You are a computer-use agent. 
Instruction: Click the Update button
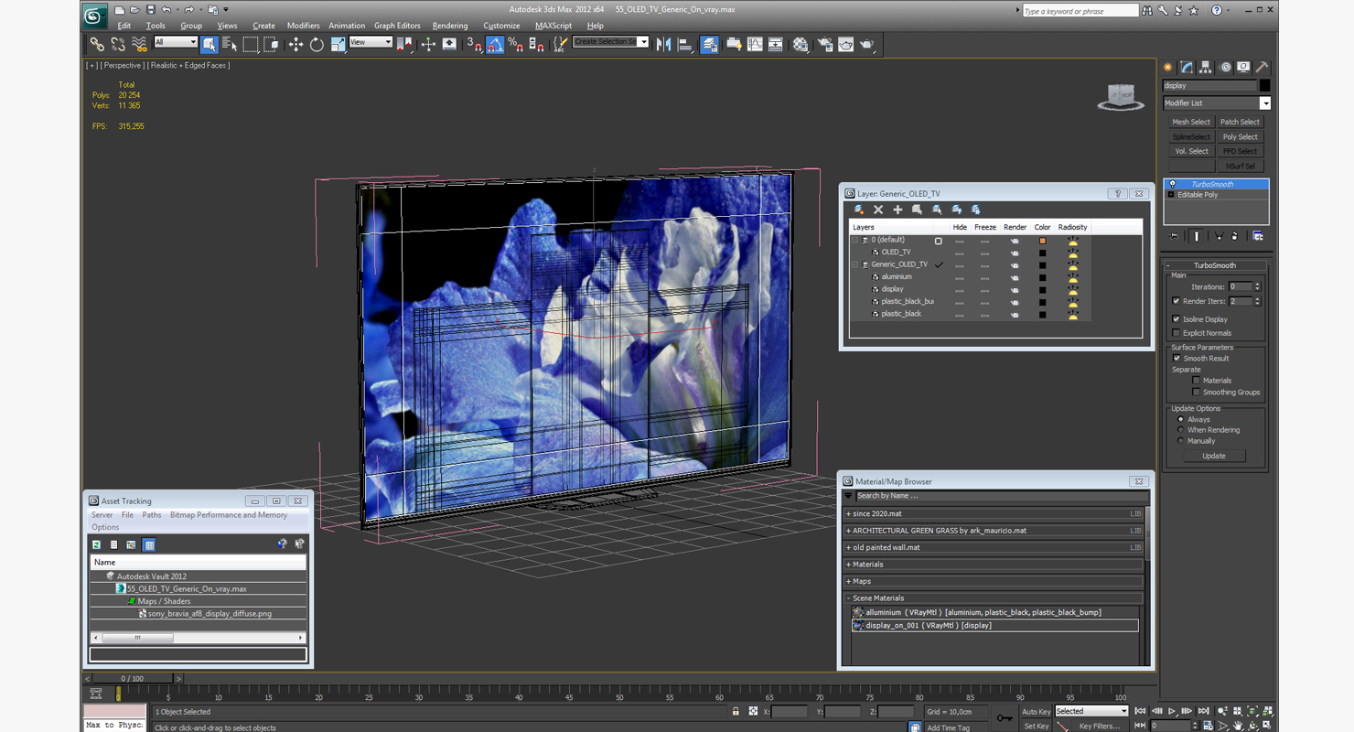[1214, 456]
